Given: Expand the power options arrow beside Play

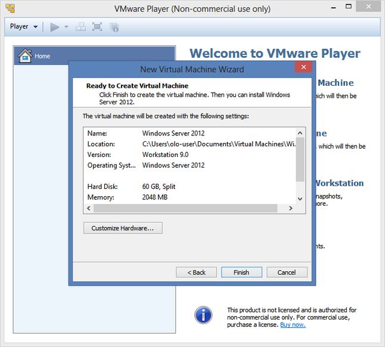Looking at the screenshot, I should [66, 27].
